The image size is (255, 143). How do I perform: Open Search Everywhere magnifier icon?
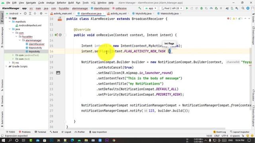[x=243, y=8]
